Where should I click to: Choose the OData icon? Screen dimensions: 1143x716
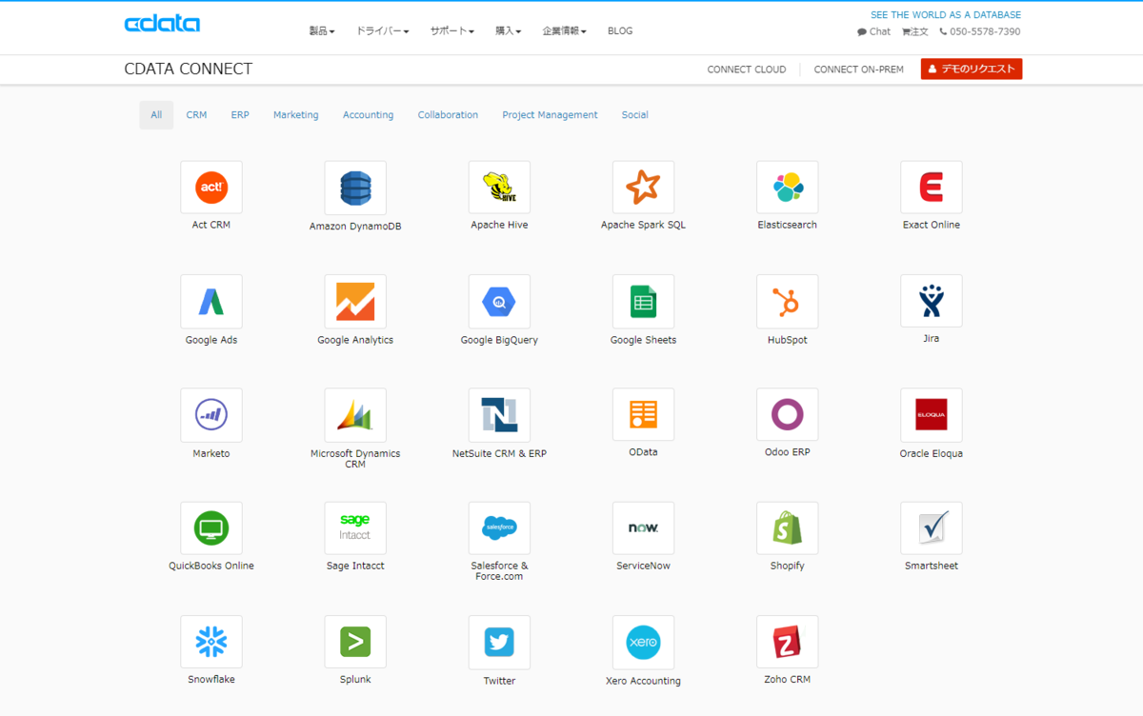[643, 414]
